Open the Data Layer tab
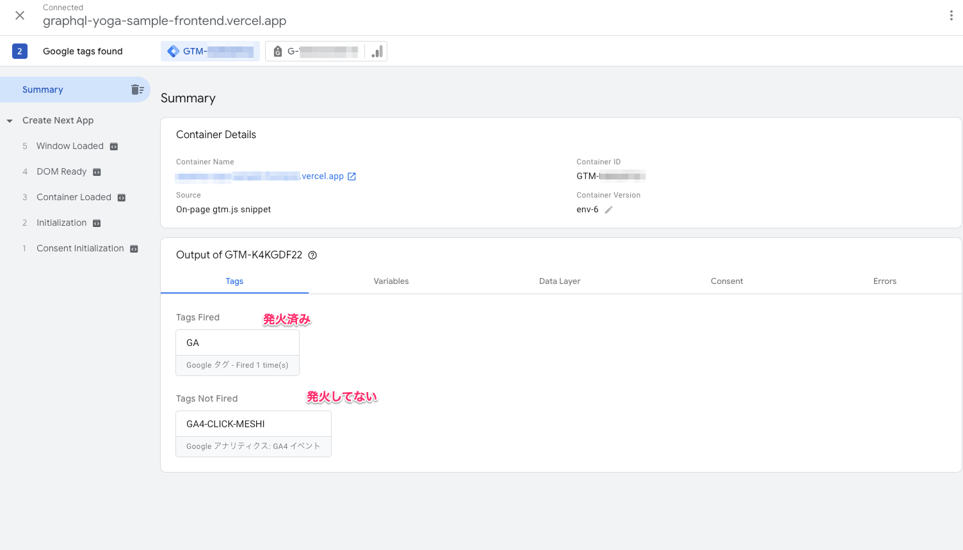This screenshot has height=550, width=963. [x=559, y=281]
